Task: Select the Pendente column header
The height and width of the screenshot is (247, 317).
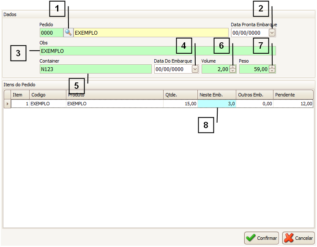Action: pos(293,95)
